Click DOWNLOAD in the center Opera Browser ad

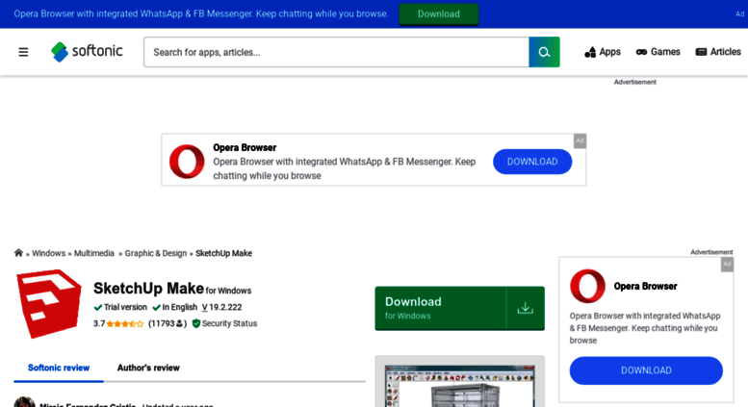pos(532,162)
